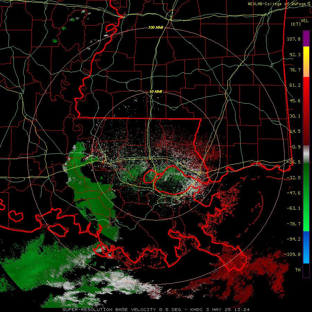Screen dimensions: 312x312
Task: Select the 45.6 value on velocity scale
Action: [x=295, y=101]
